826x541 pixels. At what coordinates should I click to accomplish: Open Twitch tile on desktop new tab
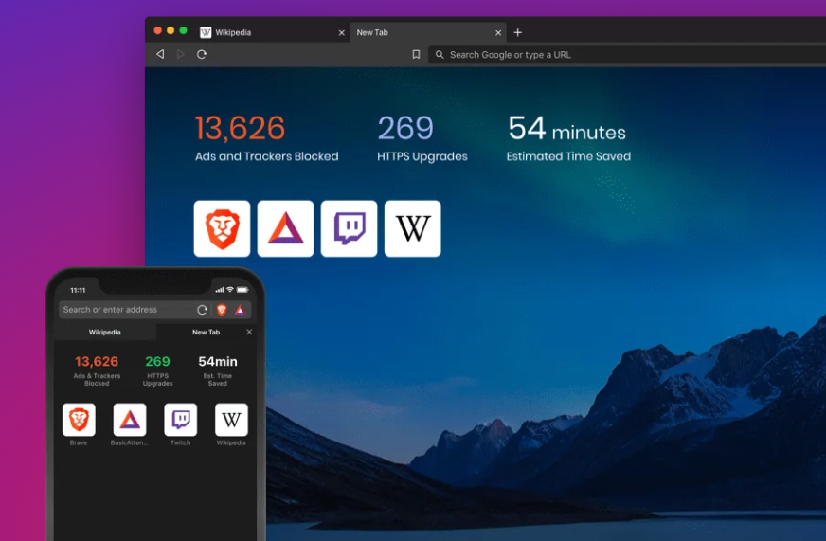click(349, 228)
